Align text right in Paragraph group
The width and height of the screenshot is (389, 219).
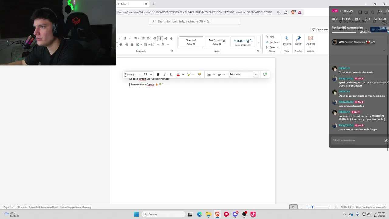[x=126, y=44]
